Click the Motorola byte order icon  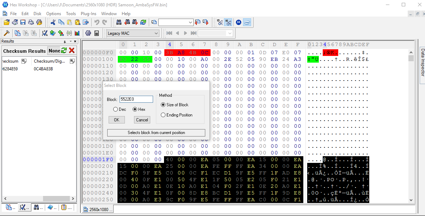tap(238, 22)
